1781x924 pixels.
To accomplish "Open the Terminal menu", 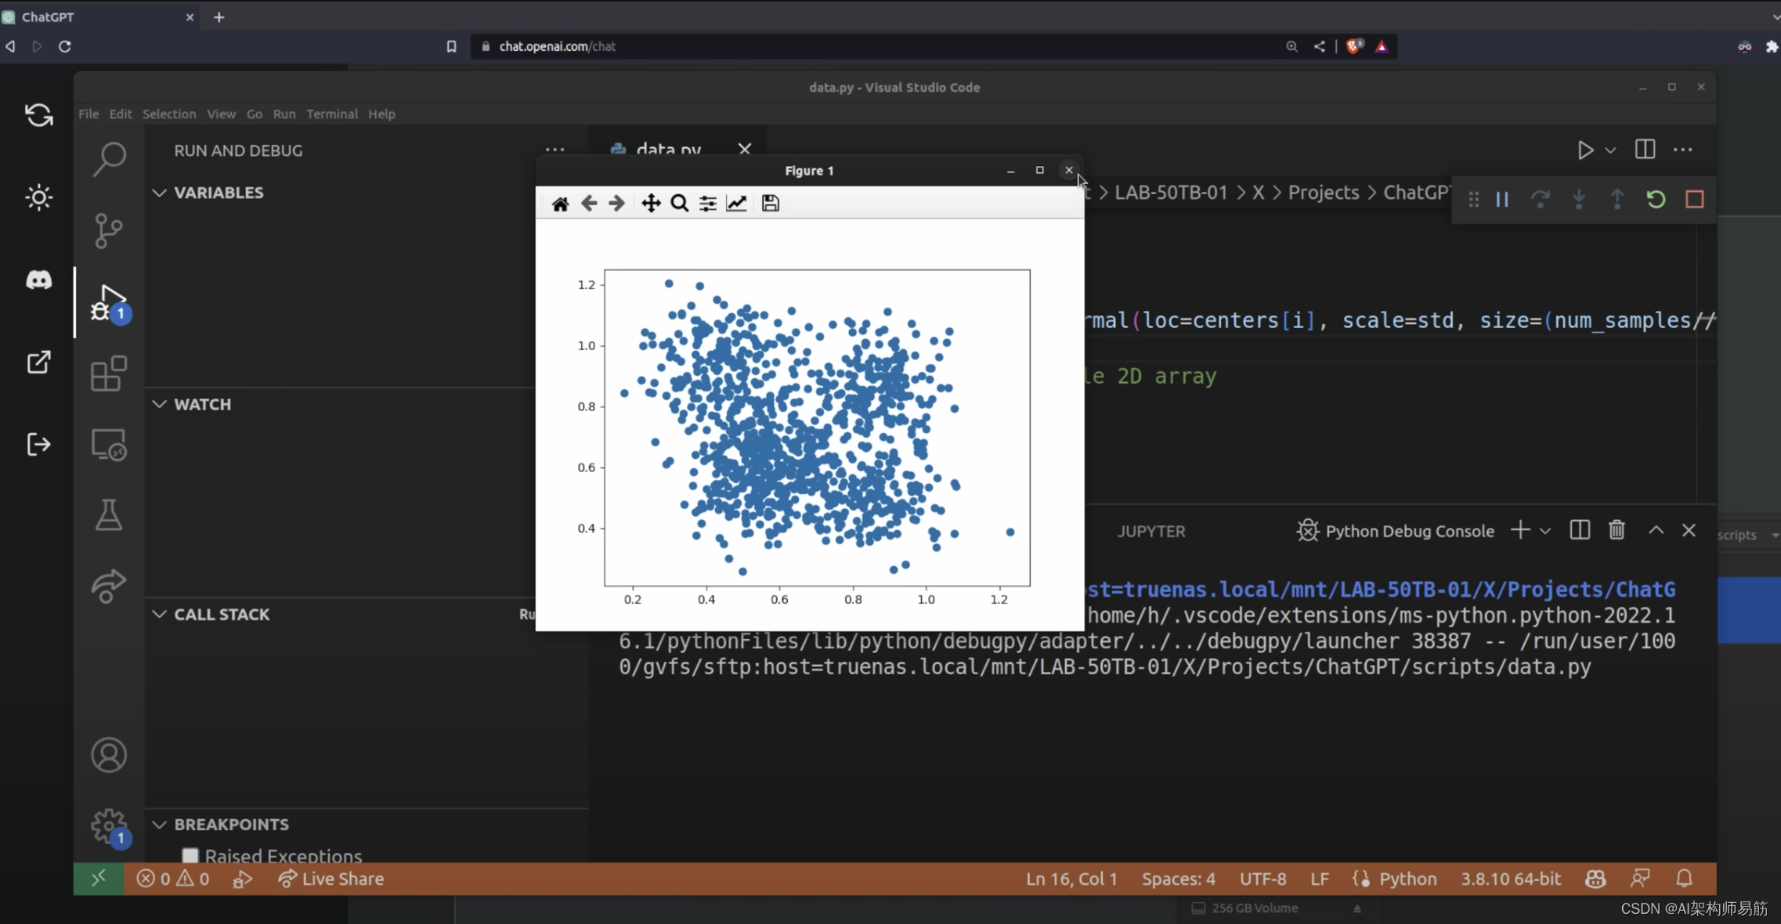I will click(x=331, y=114).
